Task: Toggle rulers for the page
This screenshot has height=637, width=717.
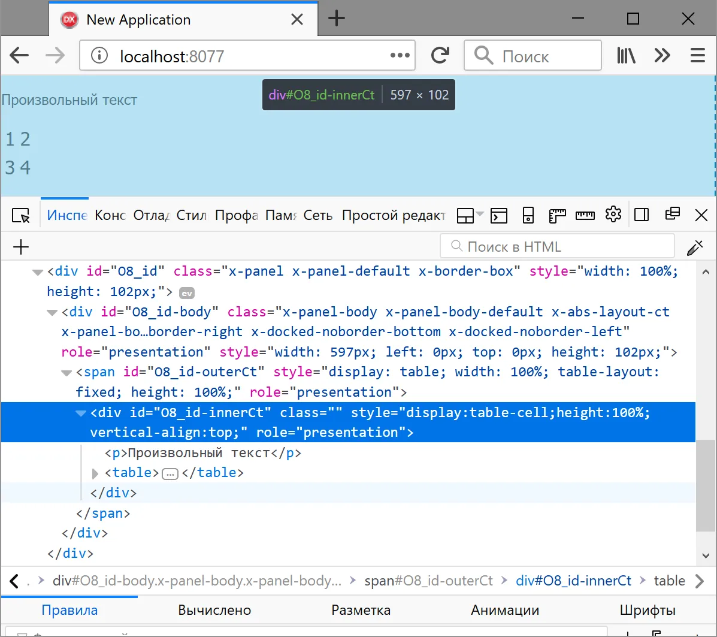Action: (x=557, y=215)
